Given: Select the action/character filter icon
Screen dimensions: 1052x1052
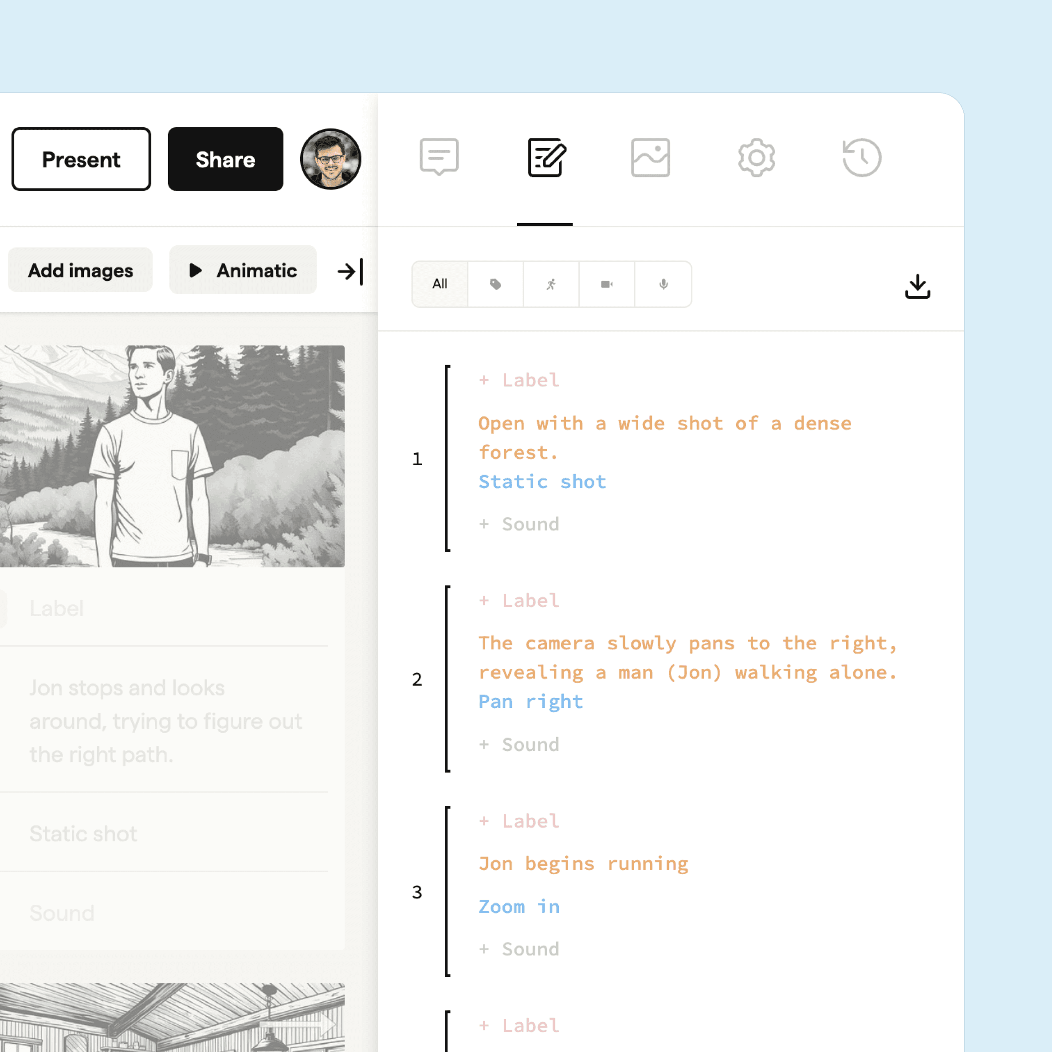Looking at the screenshot, I should coord(550,284).
